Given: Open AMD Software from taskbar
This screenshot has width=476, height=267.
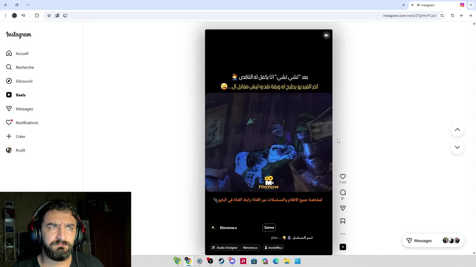Looking at the screenshot, I should click(243, 261).
